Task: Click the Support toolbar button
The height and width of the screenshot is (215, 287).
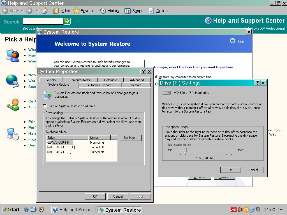Action: pyautogui.click(x=135, y=11)
